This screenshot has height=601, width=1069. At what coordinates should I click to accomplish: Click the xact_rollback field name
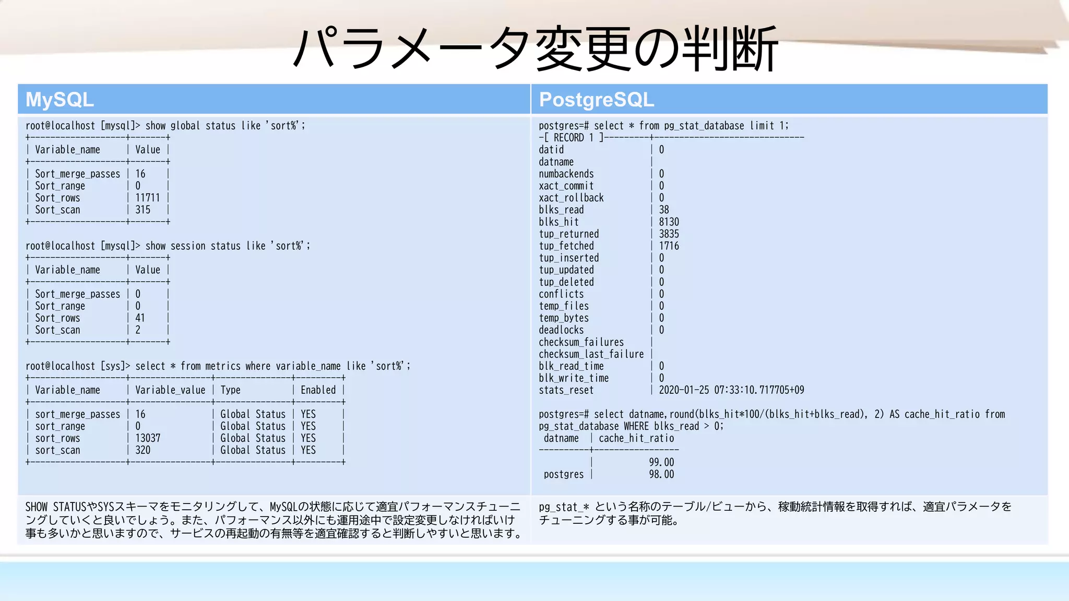571,198
